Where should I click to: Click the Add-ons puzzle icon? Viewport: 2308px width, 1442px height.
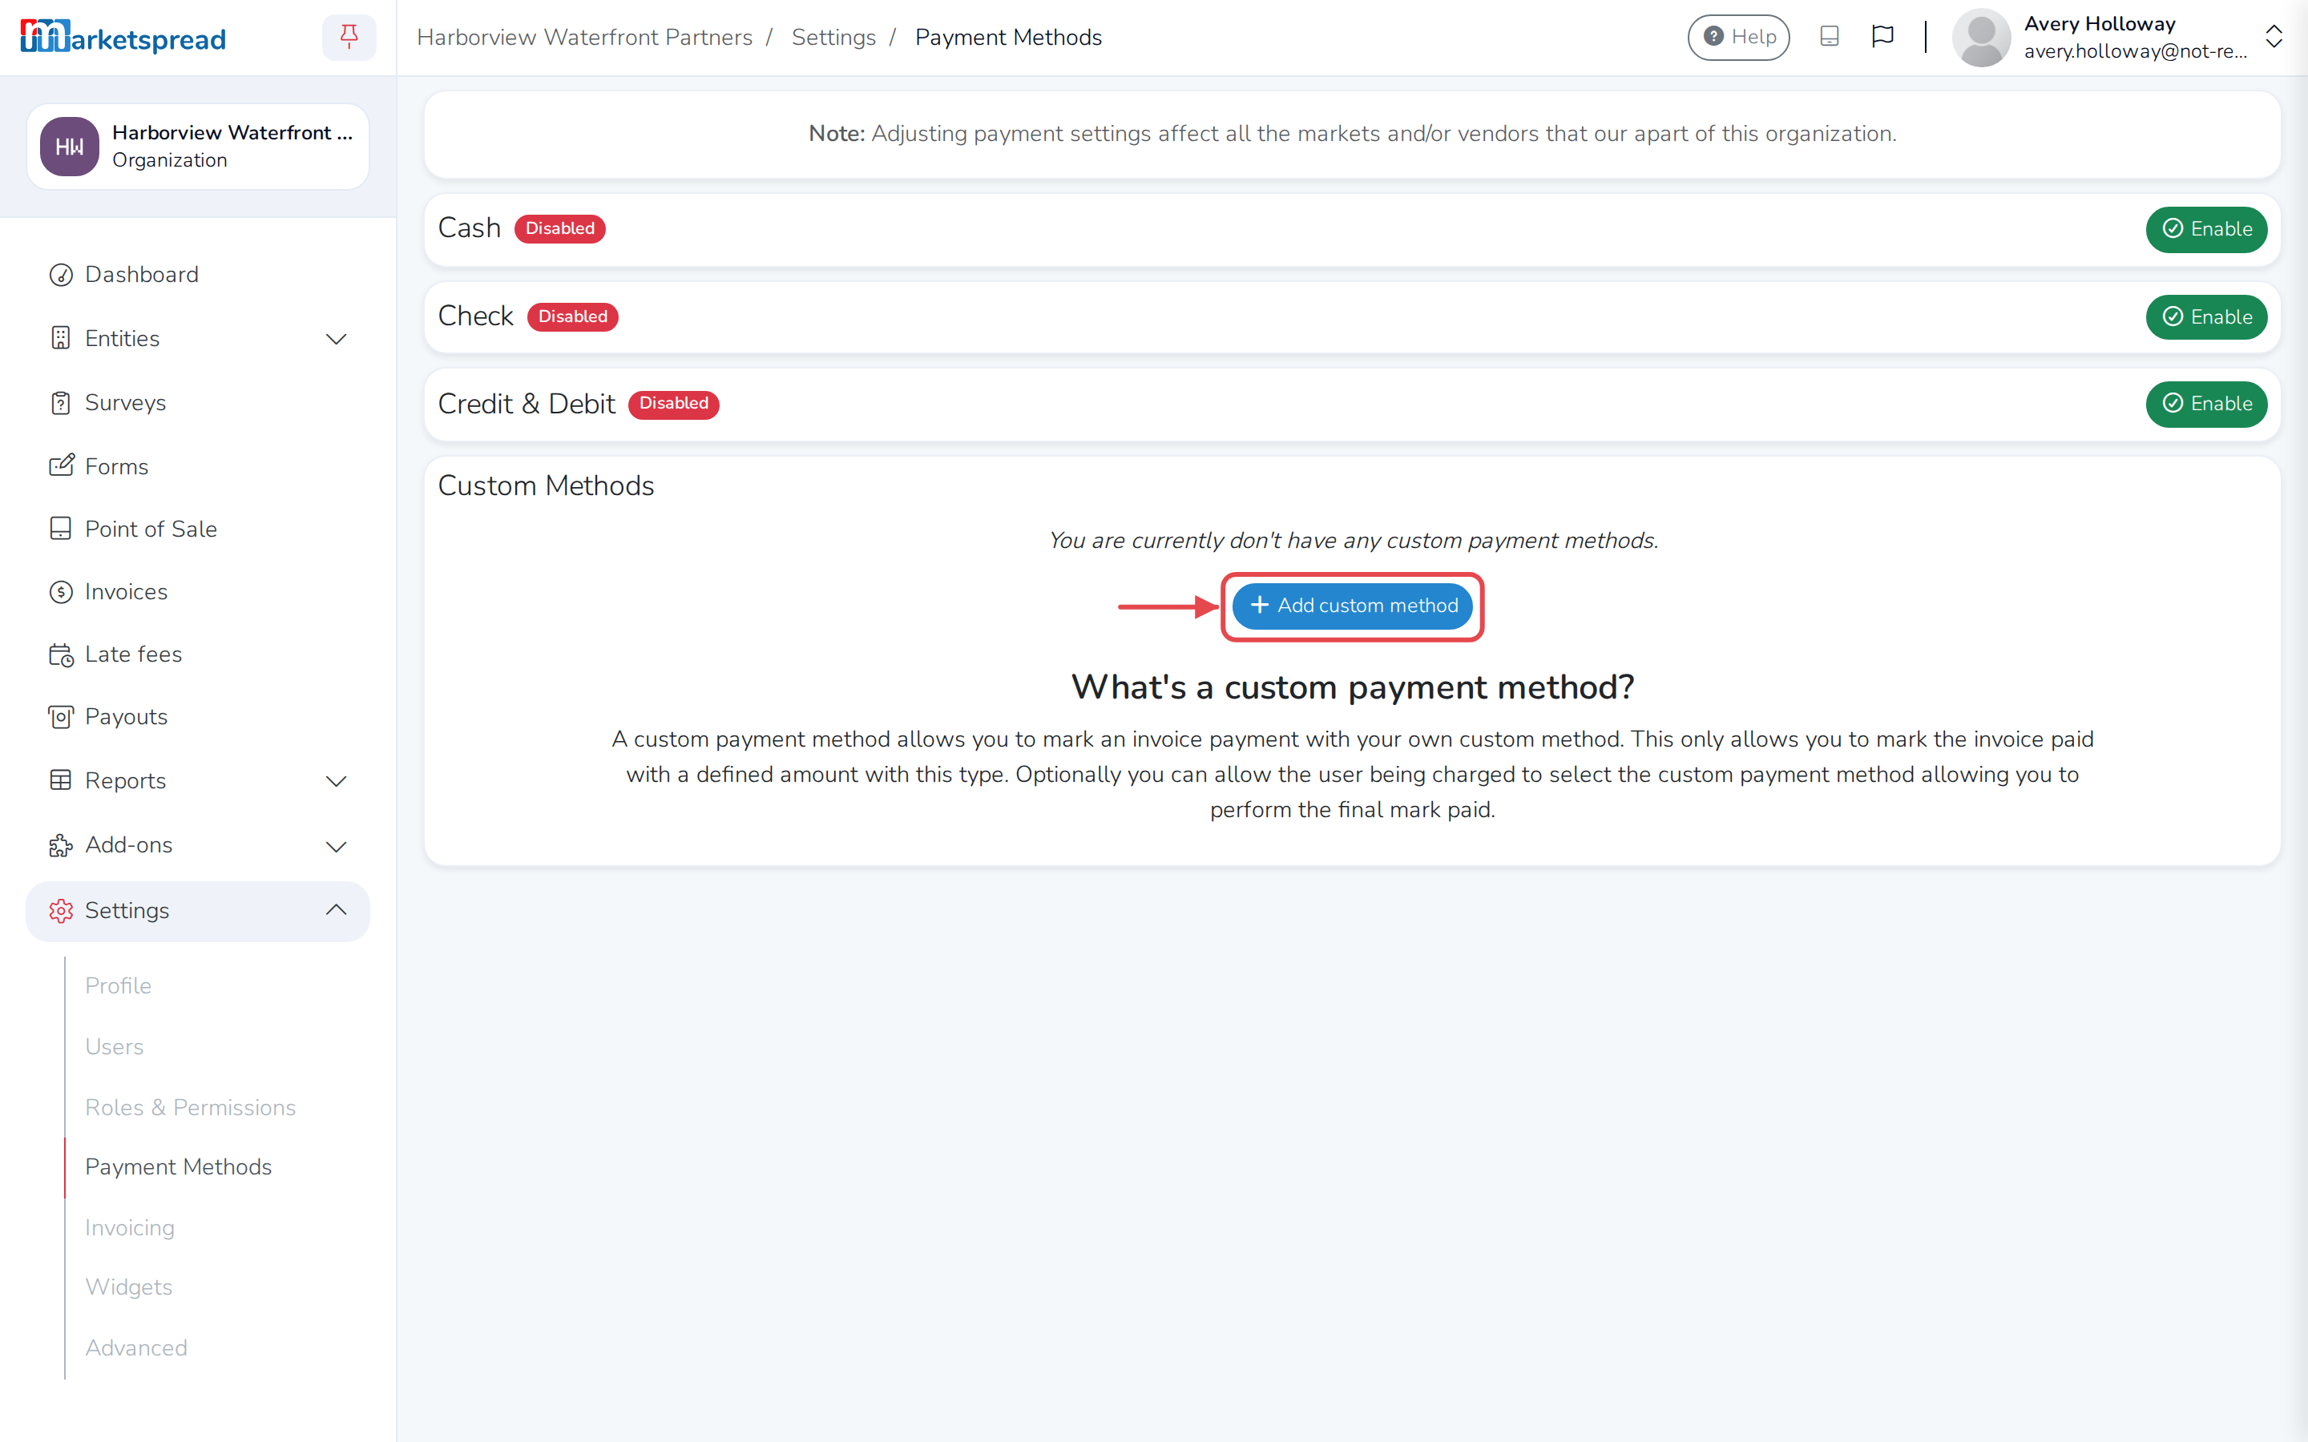[61, 846]
